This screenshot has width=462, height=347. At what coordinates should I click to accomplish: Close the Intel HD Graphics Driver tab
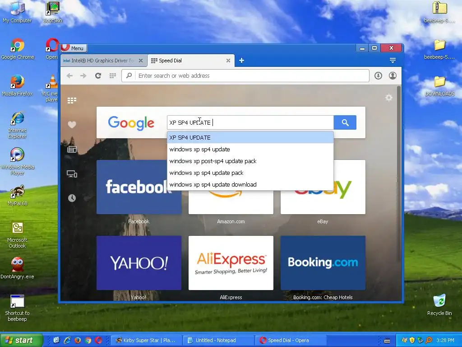141,61
